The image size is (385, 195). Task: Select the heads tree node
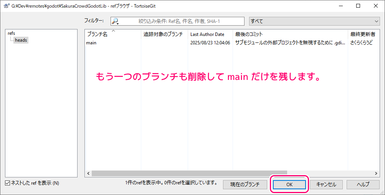coord(21,40)
